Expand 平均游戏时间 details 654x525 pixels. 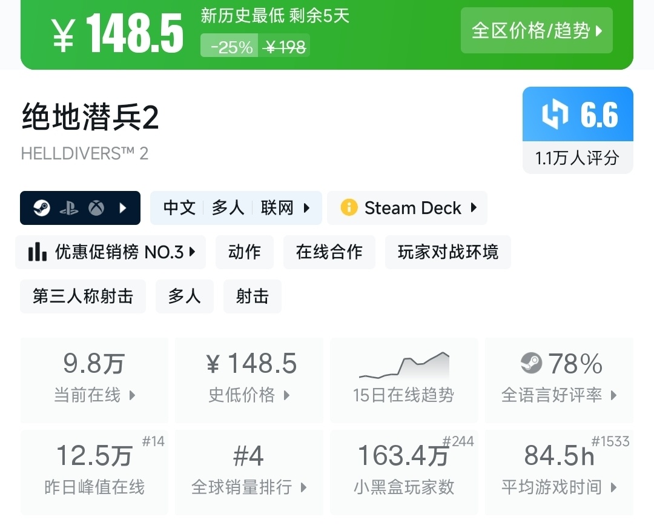click(559, 472)
